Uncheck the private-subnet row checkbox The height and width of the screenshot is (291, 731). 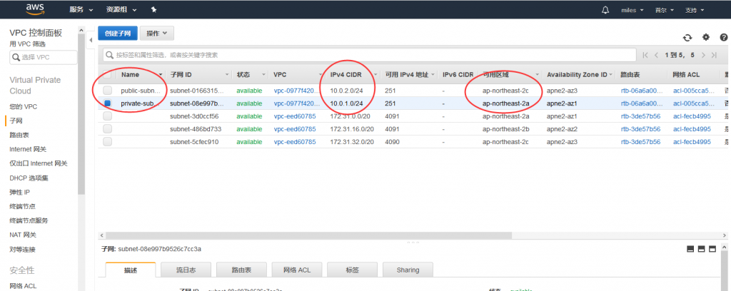pos(108,103)
